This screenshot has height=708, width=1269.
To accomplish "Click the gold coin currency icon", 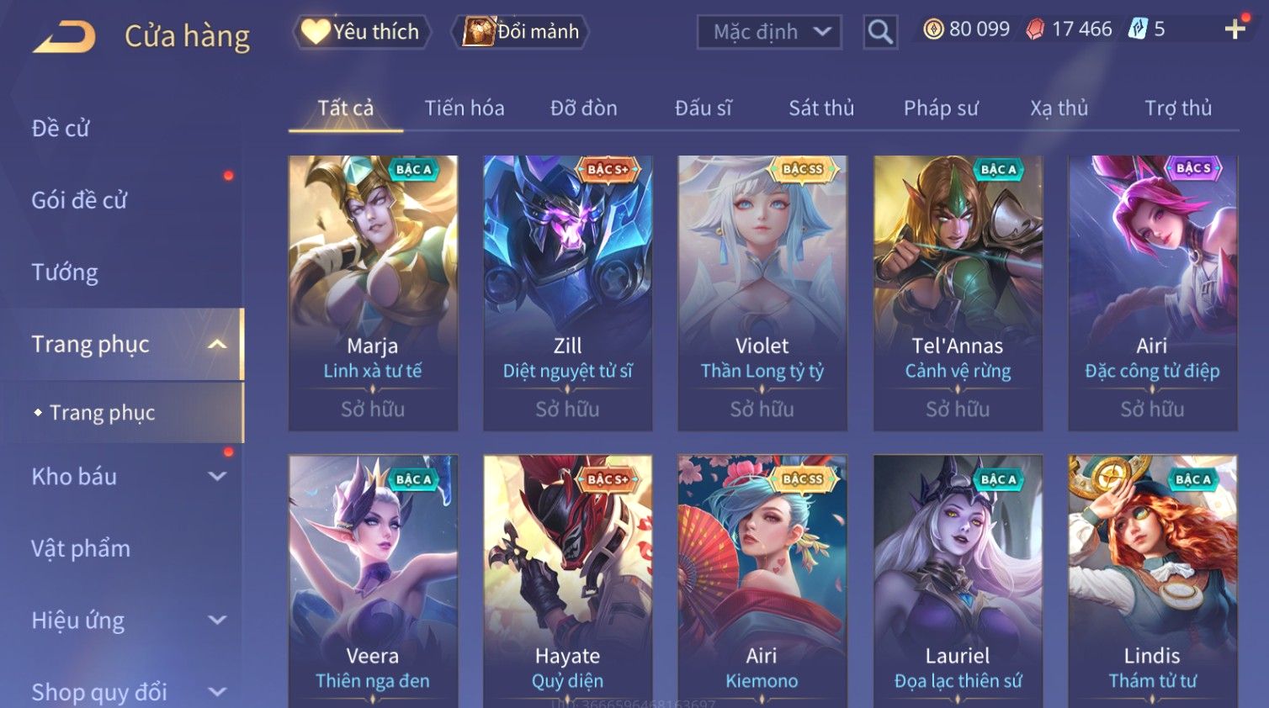I will (933, 29).
